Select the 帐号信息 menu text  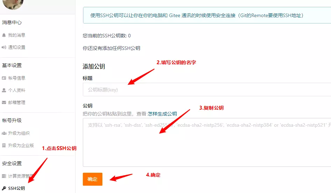point(17,78)
